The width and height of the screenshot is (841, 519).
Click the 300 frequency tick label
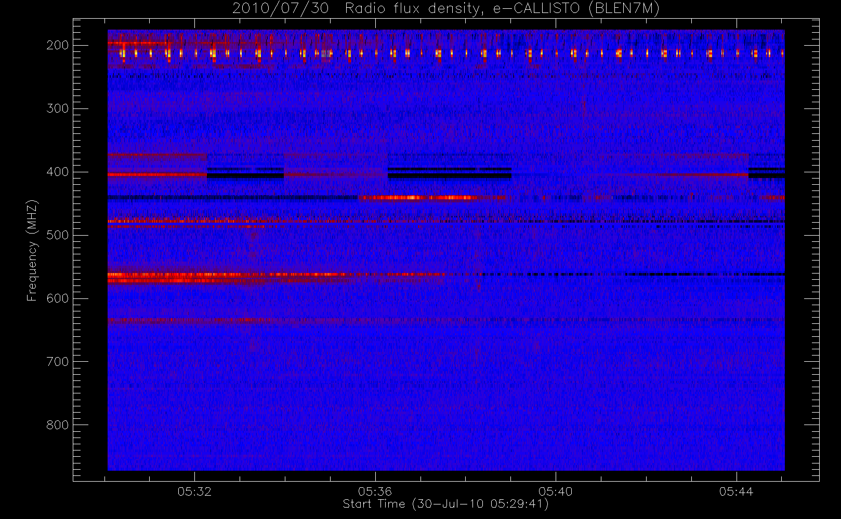point(58,108)
